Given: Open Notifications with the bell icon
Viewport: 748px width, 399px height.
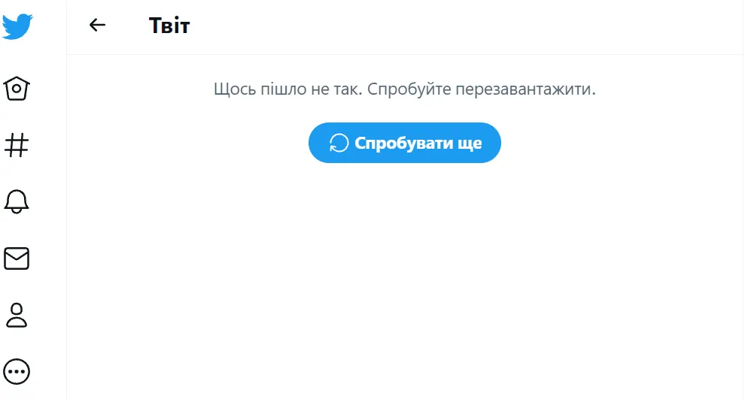Looking at the screenshot, I should [x=17, y=201].
